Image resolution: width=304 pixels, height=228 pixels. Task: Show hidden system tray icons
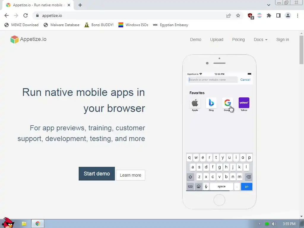(259, 224)
